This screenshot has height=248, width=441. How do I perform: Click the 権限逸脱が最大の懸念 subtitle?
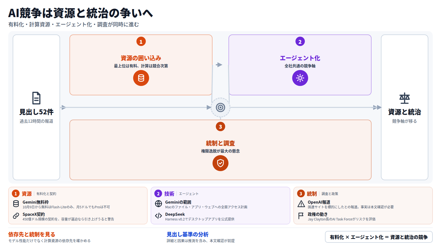tap(220, 151)
